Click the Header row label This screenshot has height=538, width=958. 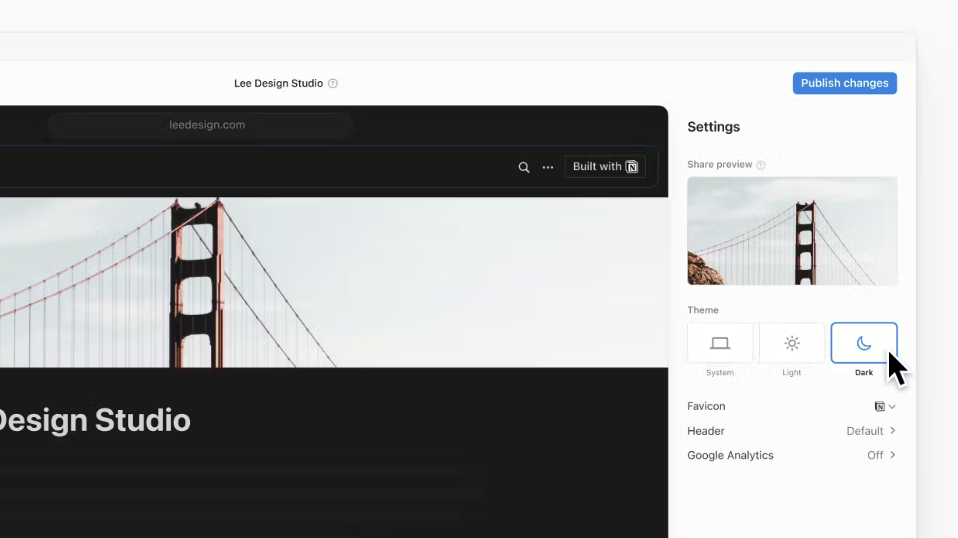tap(706, 431)
